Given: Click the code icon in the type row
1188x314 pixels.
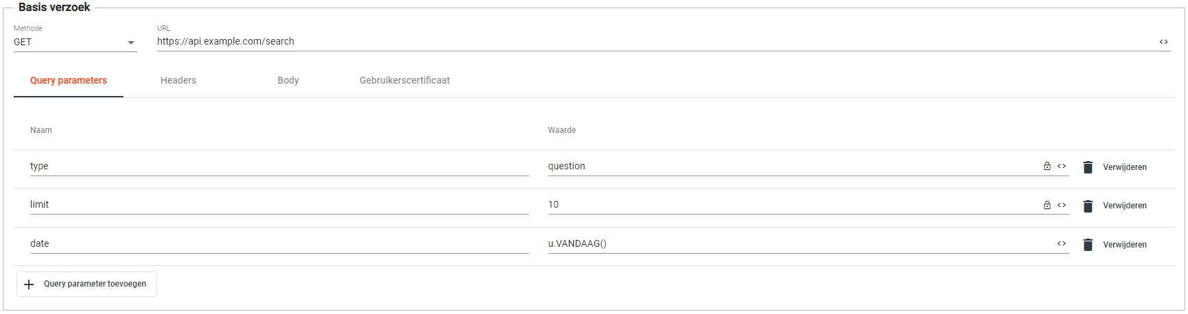Looking at the screenshot, I should click(1061, 166).
